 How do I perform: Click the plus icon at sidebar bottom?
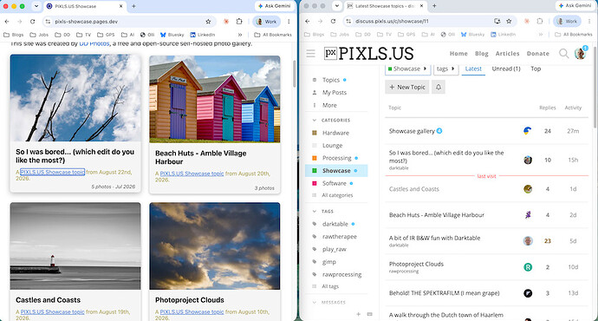358,314
